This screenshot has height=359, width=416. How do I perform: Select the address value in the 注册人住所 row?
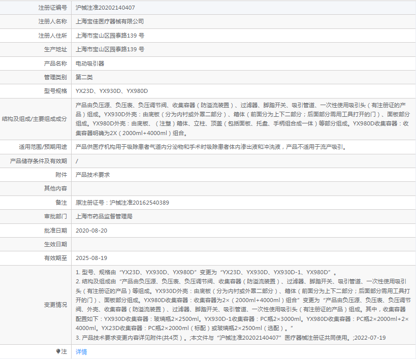(x=110, y=36)
